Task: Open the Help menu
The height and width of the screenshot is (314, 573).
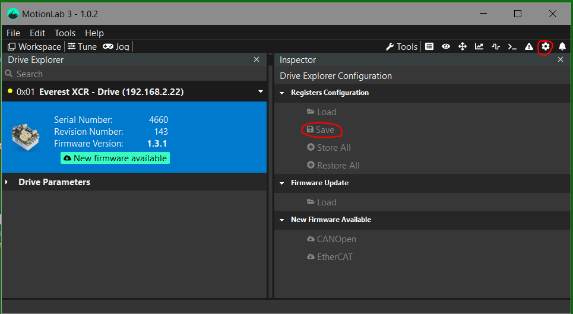Action: [94, 33]
